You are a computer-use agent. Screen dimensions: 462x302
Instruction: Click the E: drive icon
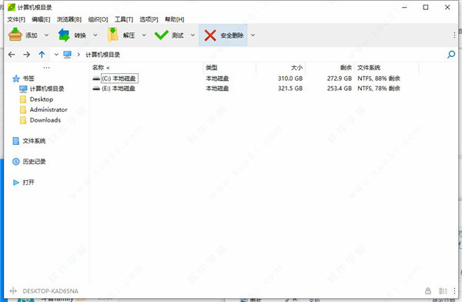[96, 89]
